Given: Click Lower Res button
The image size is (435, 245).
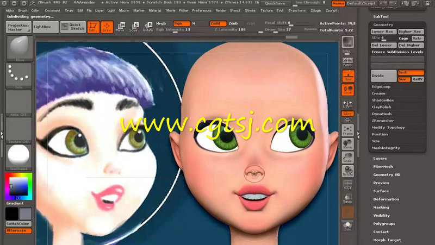Looking at the screenshot, I should pyautogui.click(x=383, y=32).
